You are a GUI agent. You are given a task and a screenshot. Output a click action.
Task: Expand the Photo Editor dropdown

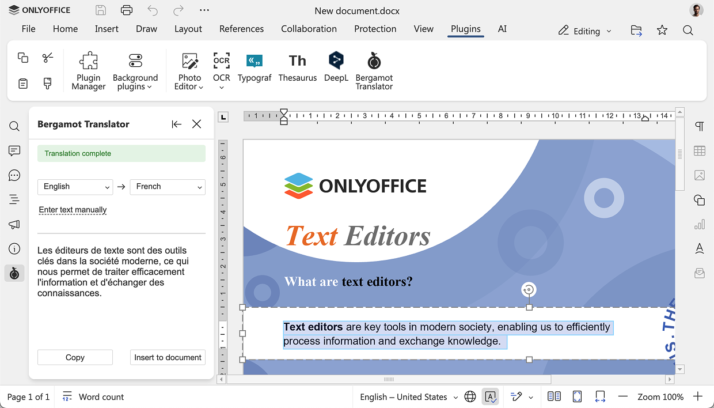click(x=189, y=71)
